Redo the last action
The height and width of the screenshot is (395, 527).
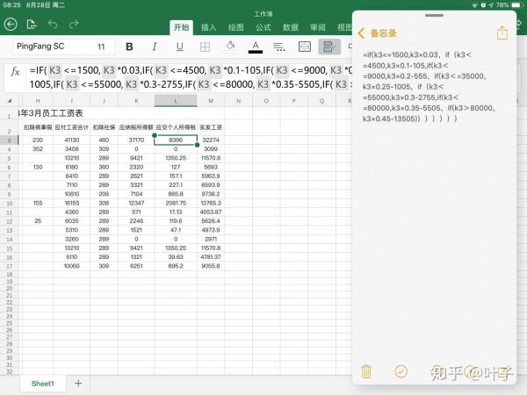[x=74, y=24]
